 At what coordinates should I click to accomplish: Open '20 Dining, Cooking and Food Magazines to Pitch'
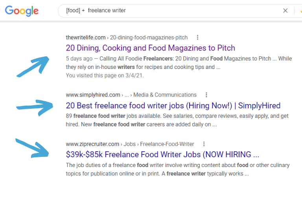[x=150, y=48]
